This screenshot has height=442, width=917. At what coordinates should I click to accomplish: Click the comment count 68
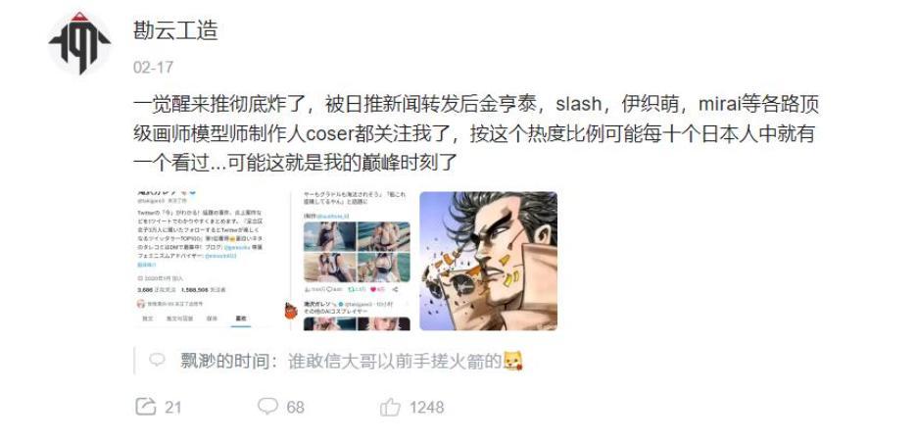coord(295,407)
